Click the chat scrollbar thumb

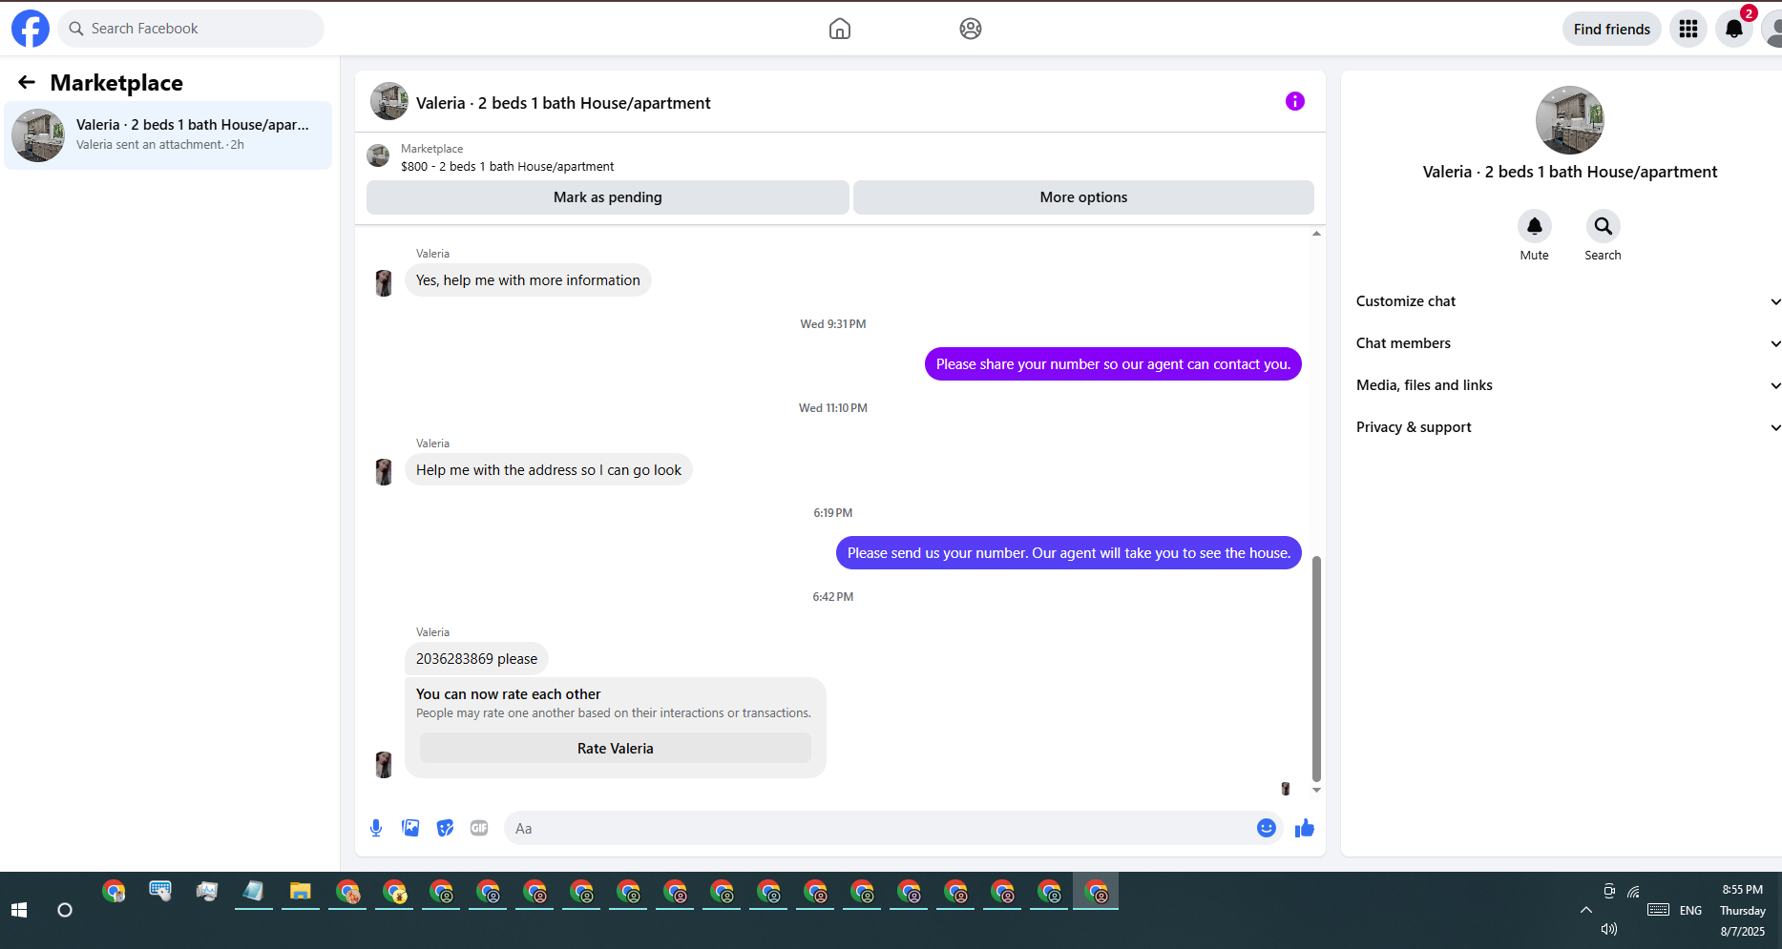click(1316, 669)
